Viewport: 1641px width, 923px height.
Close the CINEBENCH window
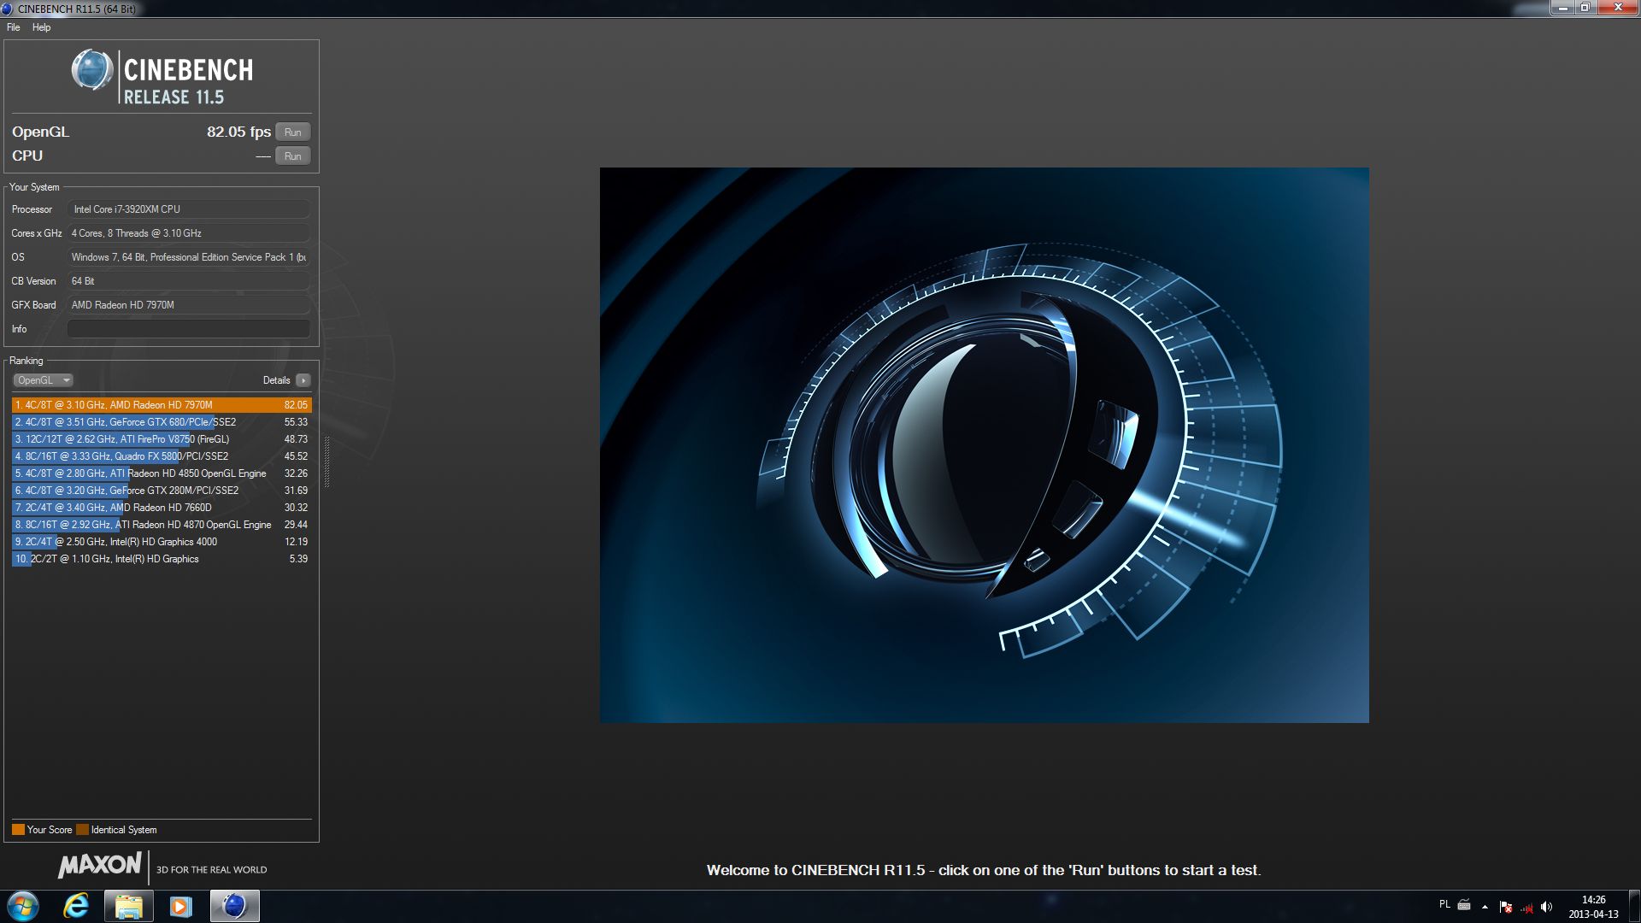click(1618, 8)
